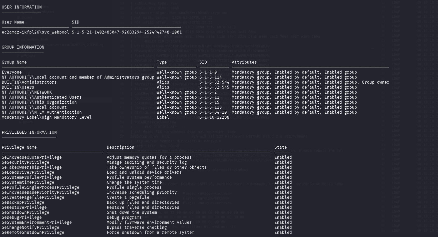438x237 pixels.
Task: Click 'Change the system time' description
Action: (x=134, y=182)
